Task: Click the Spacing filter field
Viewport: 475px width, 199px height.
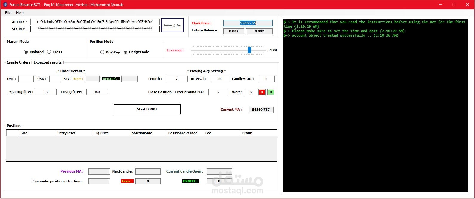Action: tap(46, 92)
